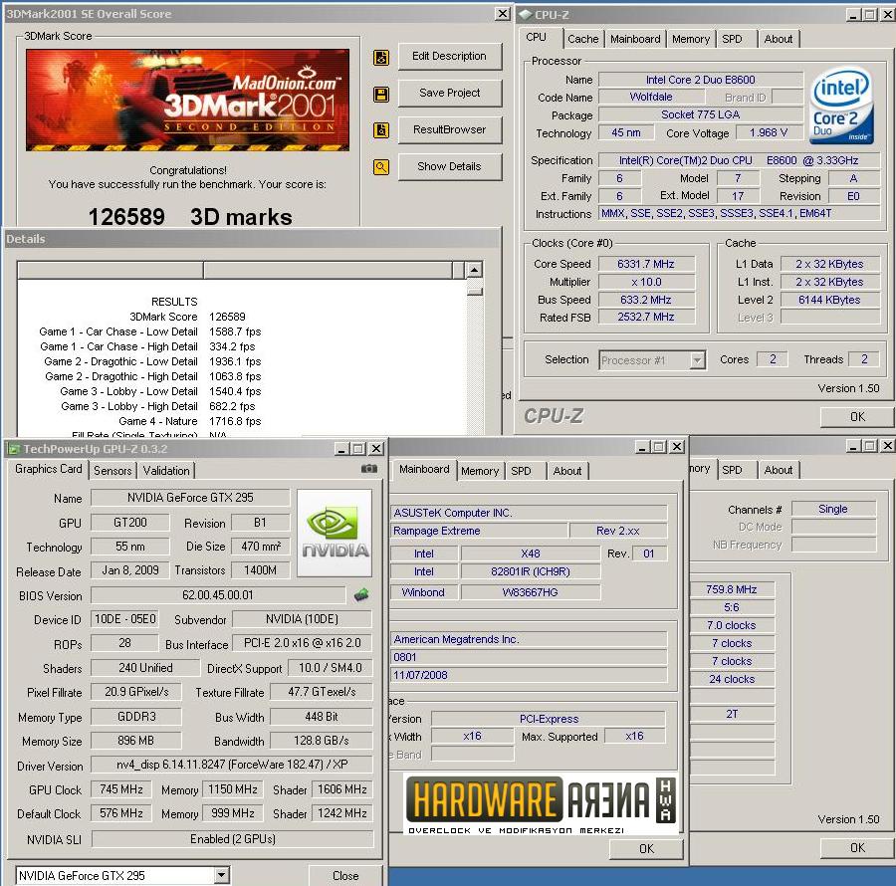Image resolution: width=896 pixels, height=886 pixels.
Task: Open the Memory tab in top CPU-Z window
Action: tap(690, 39)
